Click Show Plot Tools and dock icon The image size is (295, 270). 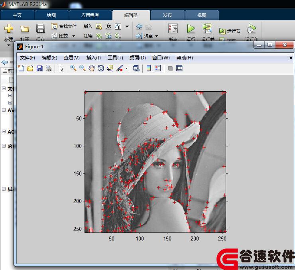click(x=179, y=68)
